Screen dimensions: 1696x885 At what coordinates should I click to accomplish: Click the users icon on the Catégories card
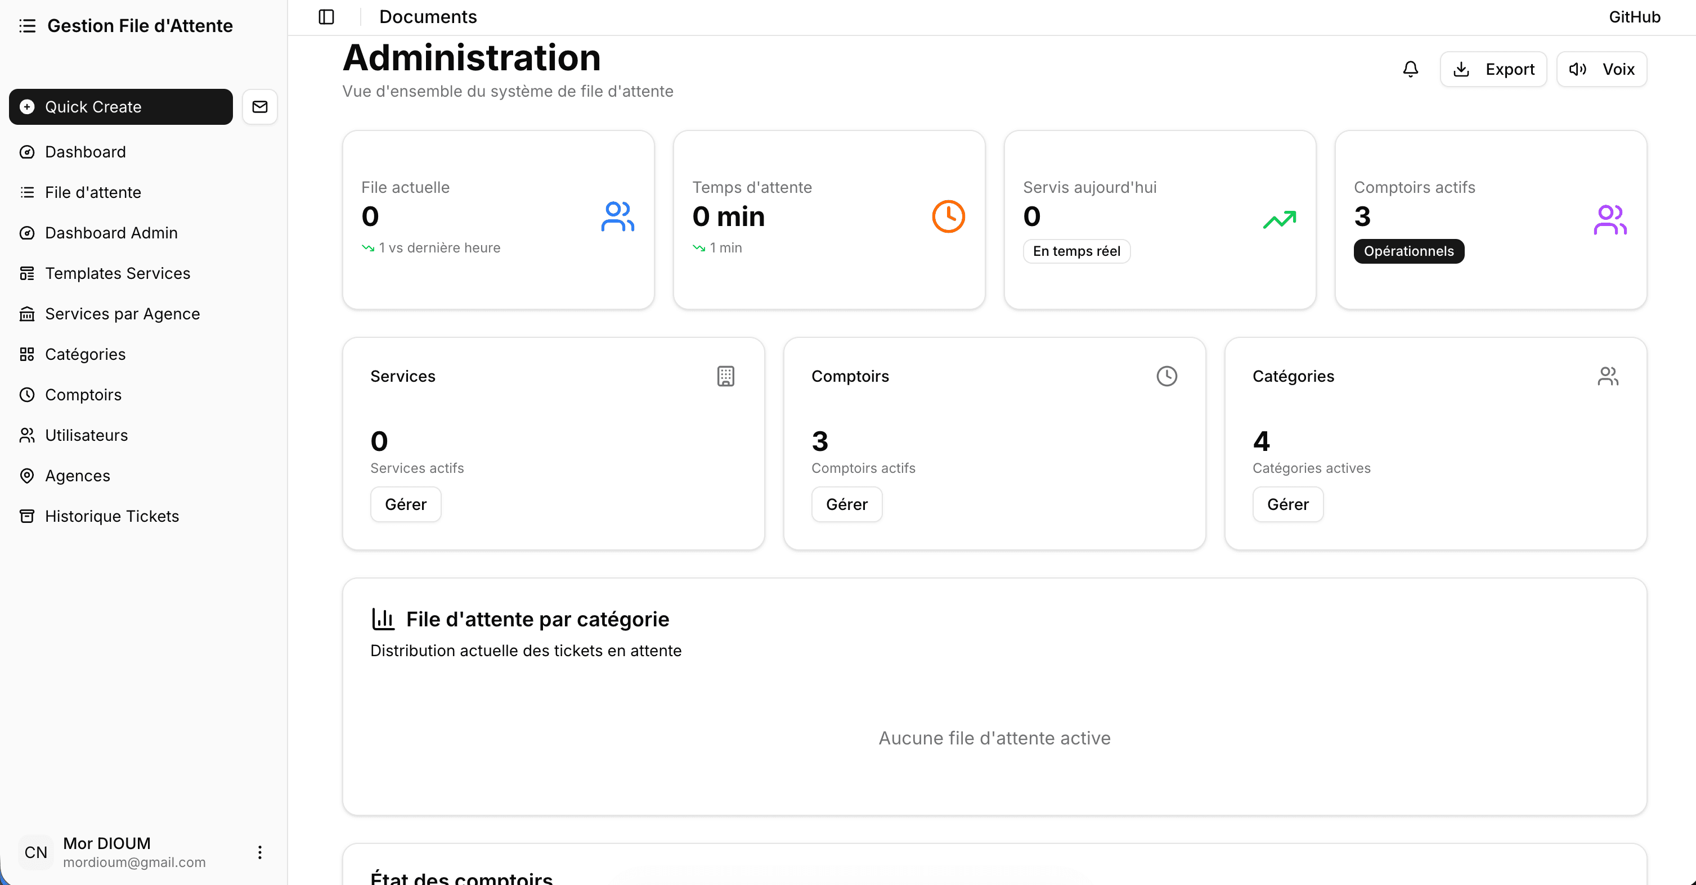[1607, 376]
